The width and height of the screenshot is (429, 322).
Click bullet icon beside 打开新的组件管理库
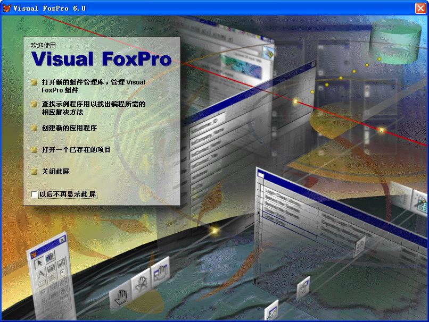pyautogui.click(x=34, y=82)
